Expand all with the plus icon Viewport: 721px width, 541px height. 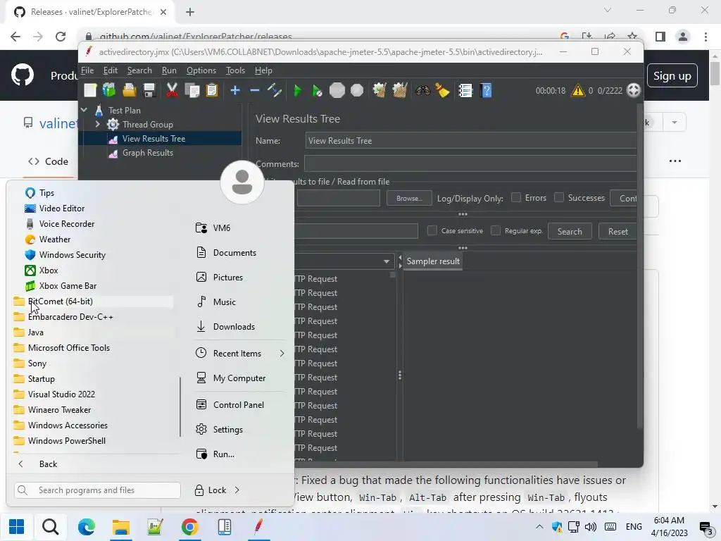tap(235, 90)
